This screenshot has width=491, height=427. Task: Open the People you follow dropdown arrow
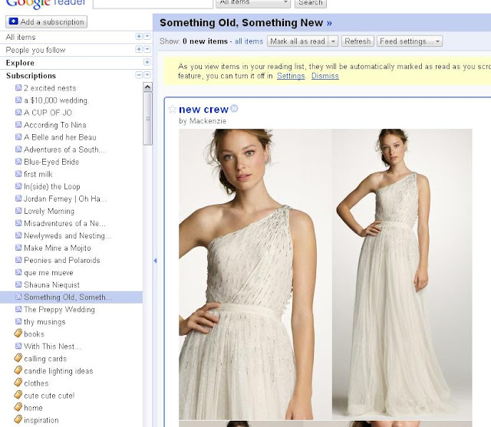point(147,49)
